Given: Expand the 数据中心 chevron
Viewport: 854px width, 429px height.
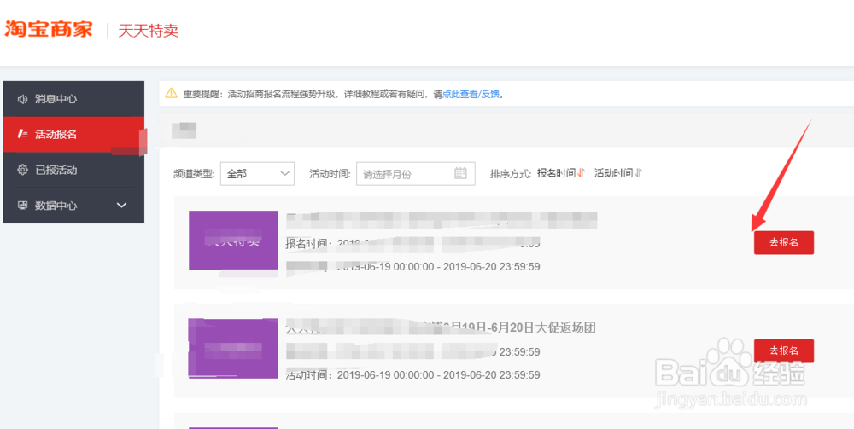Looking at the screenshot, I should [122, 206].
